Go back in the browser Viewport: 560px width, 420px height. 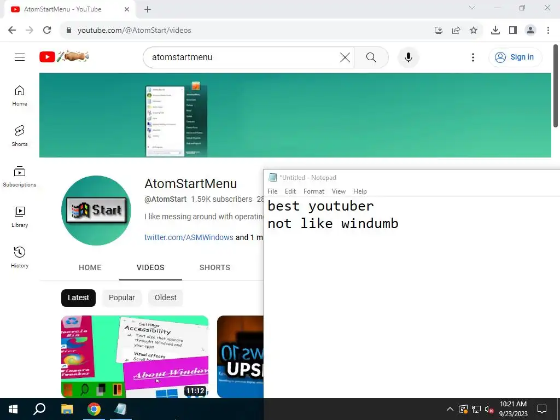(x=12, y=30)
